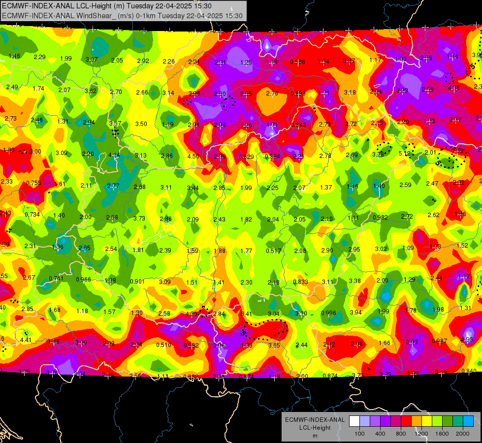The image size is (482, 443).
Task: Click the wind shear value 0.629
Action: click(247, 157)
